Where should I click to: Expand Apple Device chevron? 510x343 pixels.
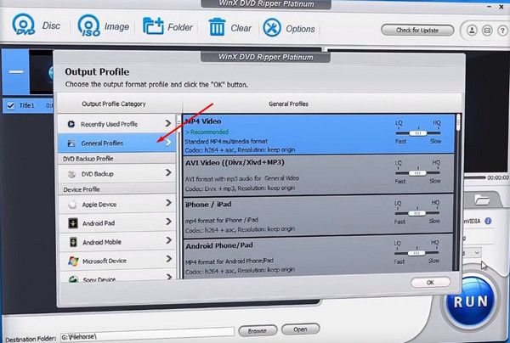(x=168, y=203)
